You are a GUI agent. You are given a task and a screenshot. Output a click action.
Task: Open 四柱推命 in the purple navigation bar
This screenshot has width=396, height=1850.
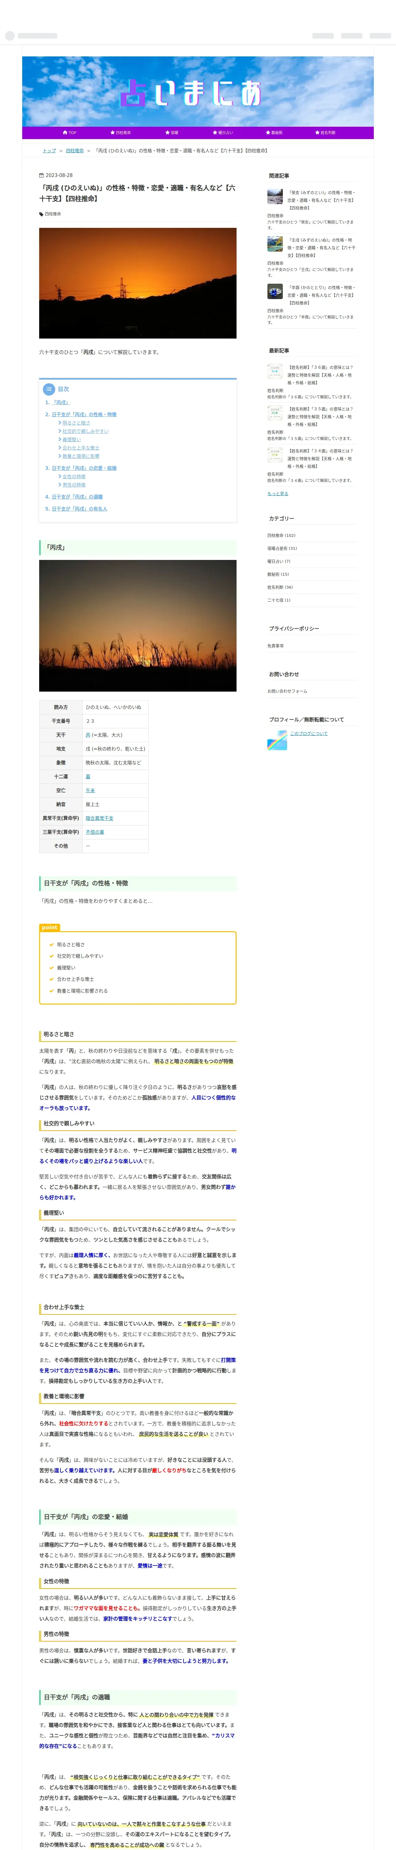121,133
